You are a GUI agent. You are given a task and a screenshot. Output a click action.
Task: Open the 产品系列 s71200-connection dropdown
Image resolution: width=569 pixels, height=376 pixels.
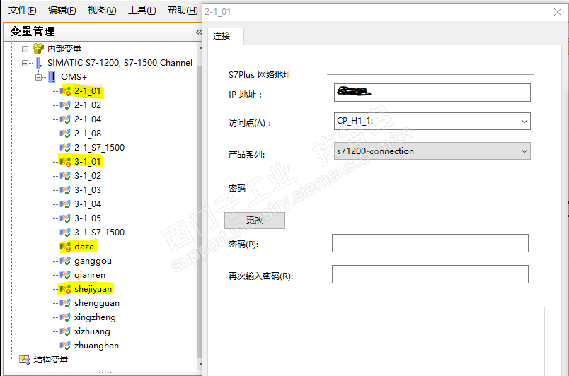[x=524, y=151]
